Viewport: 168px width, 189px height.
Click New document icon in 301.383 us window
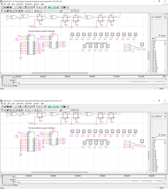pyautogui.click(x=2, y=7)
